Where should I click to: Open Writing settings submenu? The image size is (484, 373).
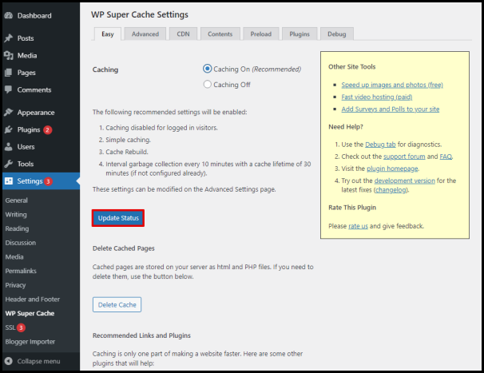click(16, 215)
